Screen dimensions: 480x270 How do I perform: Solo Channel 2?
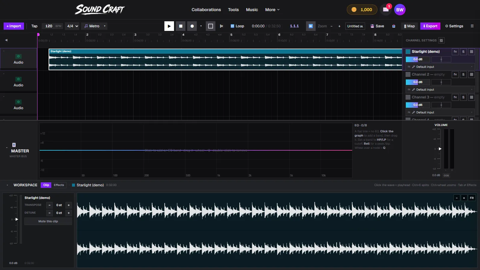(463, 74)
